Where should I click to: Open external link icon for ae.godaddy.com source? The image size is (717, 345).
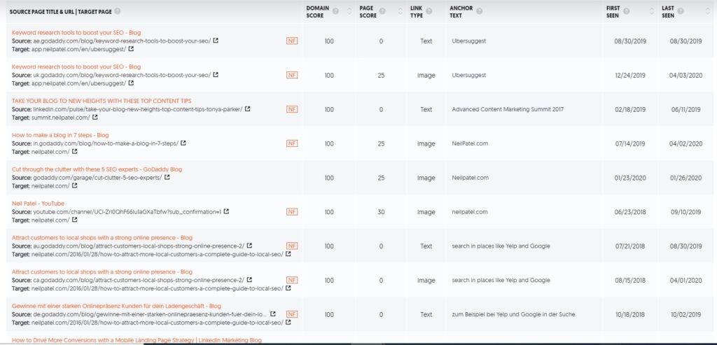click(x=216, y=41)
